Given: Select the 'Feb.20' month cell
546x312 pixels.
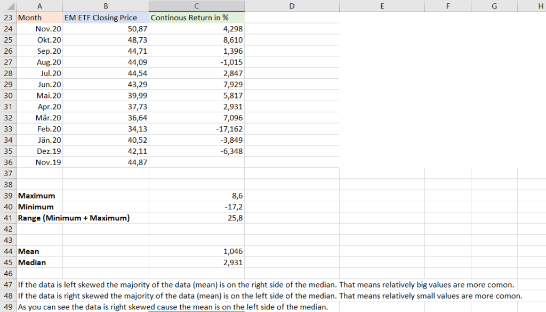Looking at the screenshot, I should [39, 129].
